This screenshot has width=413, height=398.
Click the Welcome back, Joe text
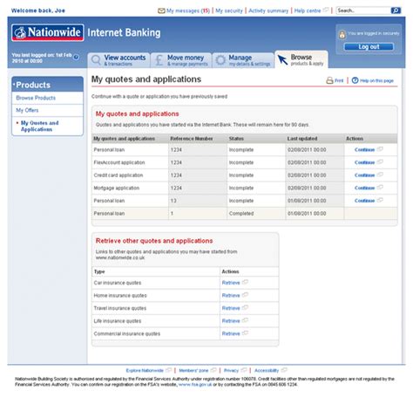pos(38,10)
